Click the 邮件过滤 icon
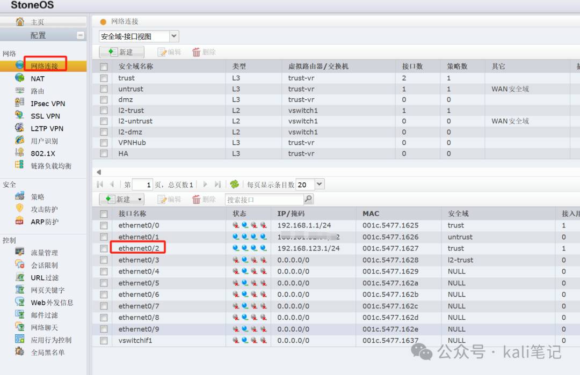Image resolution: width=580 pixels, height=375 pixels. [x=20, y=314]
